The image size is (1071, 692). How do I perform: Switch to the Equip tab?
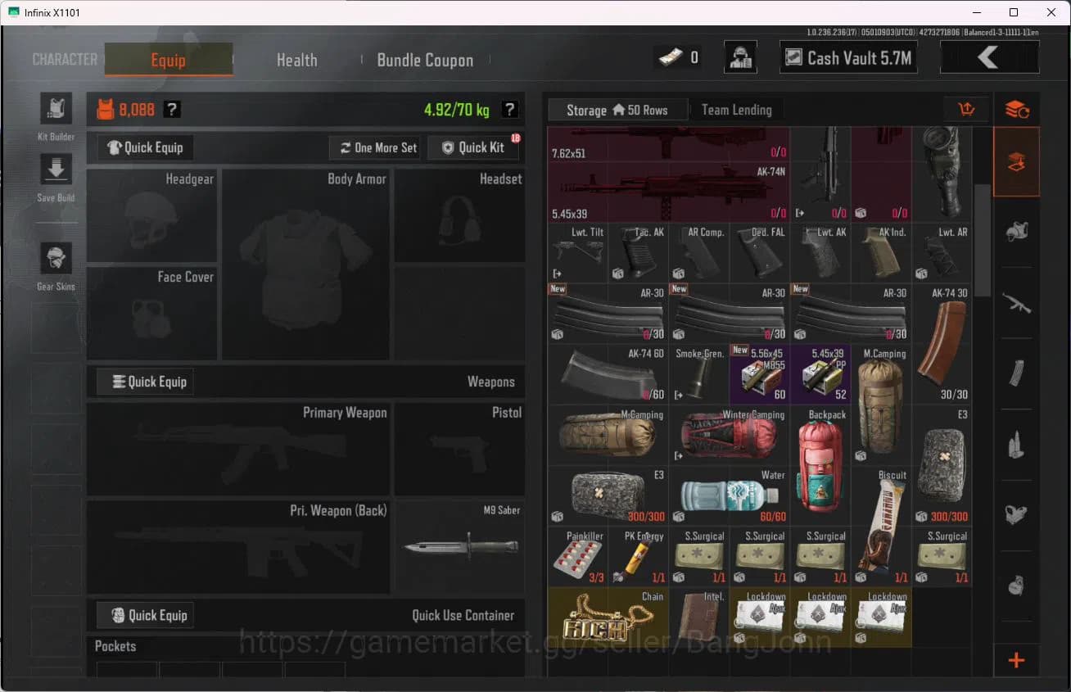point(168,60)
